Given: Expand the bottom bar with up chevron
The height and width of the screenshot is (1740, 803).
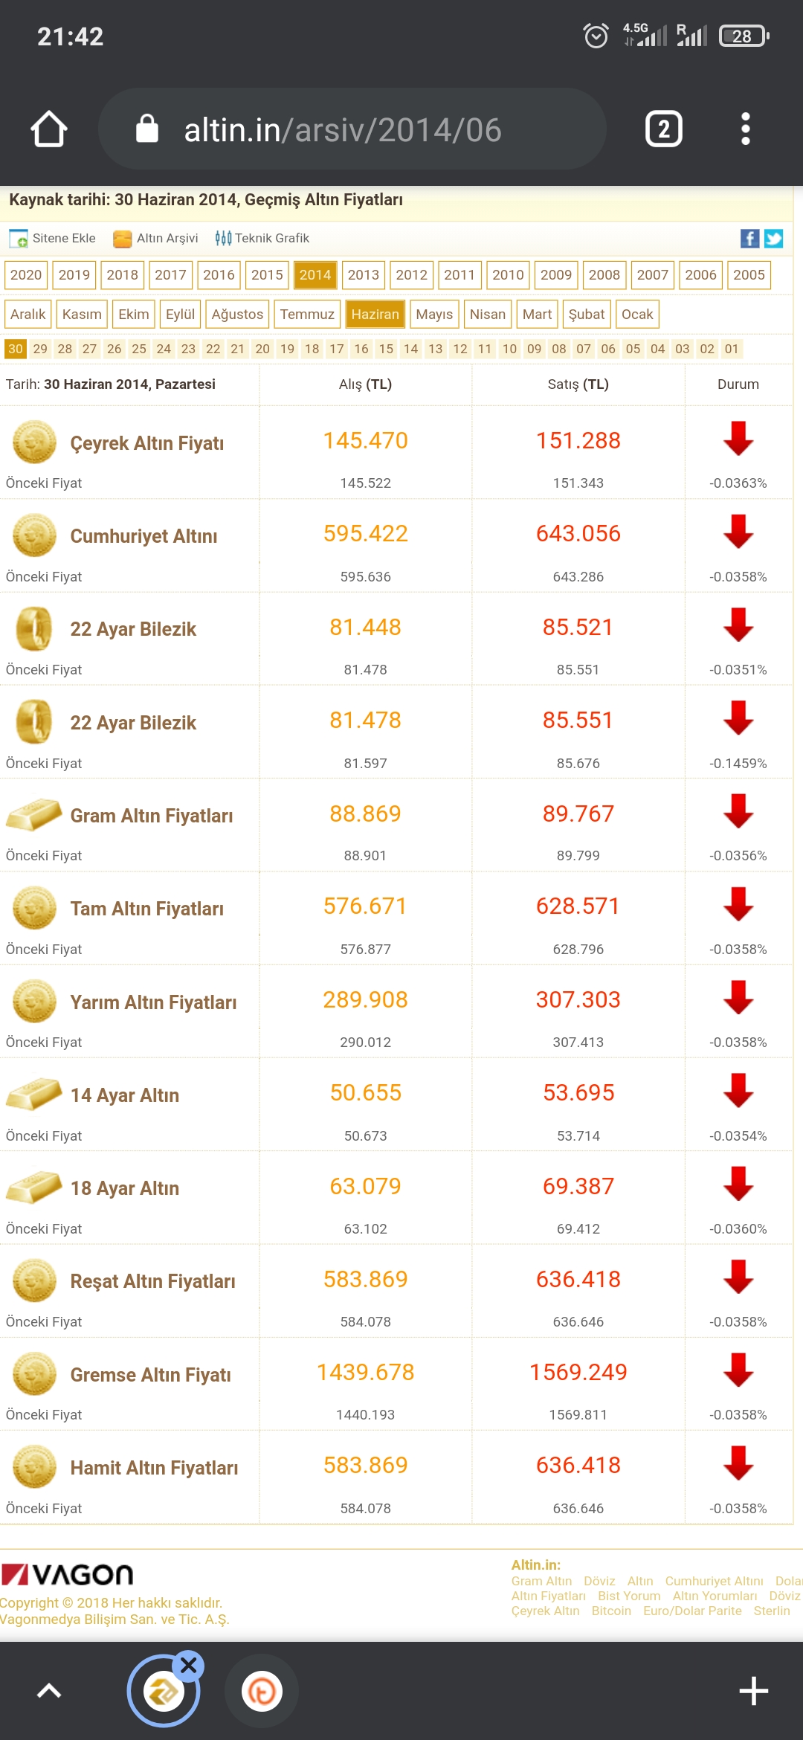Looking at the screenshot, I should (49, 1691).
